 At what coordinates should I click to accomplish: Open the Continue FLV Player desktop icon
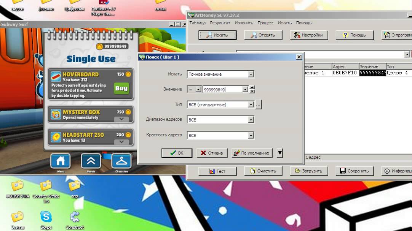[x=103, y=8]
